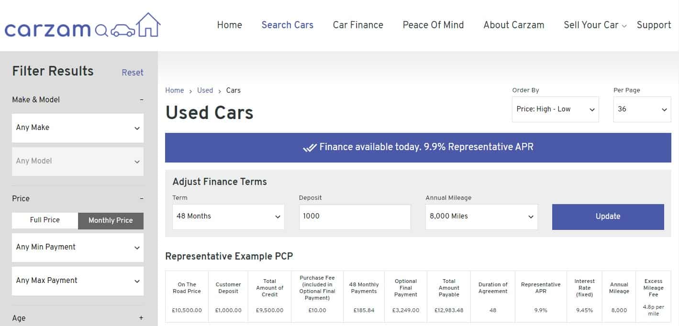Change the Order By sorting dropdown
Image resolution: width=679 pixels, height=326 pixels.
(x=555, y=109)
